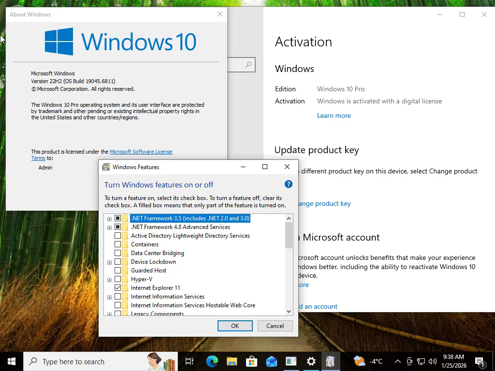Toggle .NET Framework 4.8 Advanced Services checkbox
The height and width of the screenshot is (371, 495).
[117, 227]
